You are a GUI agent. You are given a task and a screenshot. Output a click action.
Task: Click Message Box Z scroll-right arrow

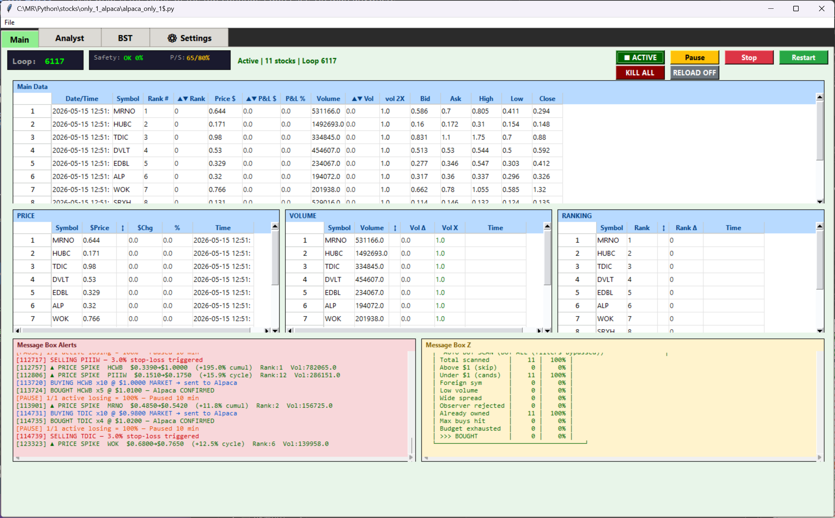(x=819, y=457)
